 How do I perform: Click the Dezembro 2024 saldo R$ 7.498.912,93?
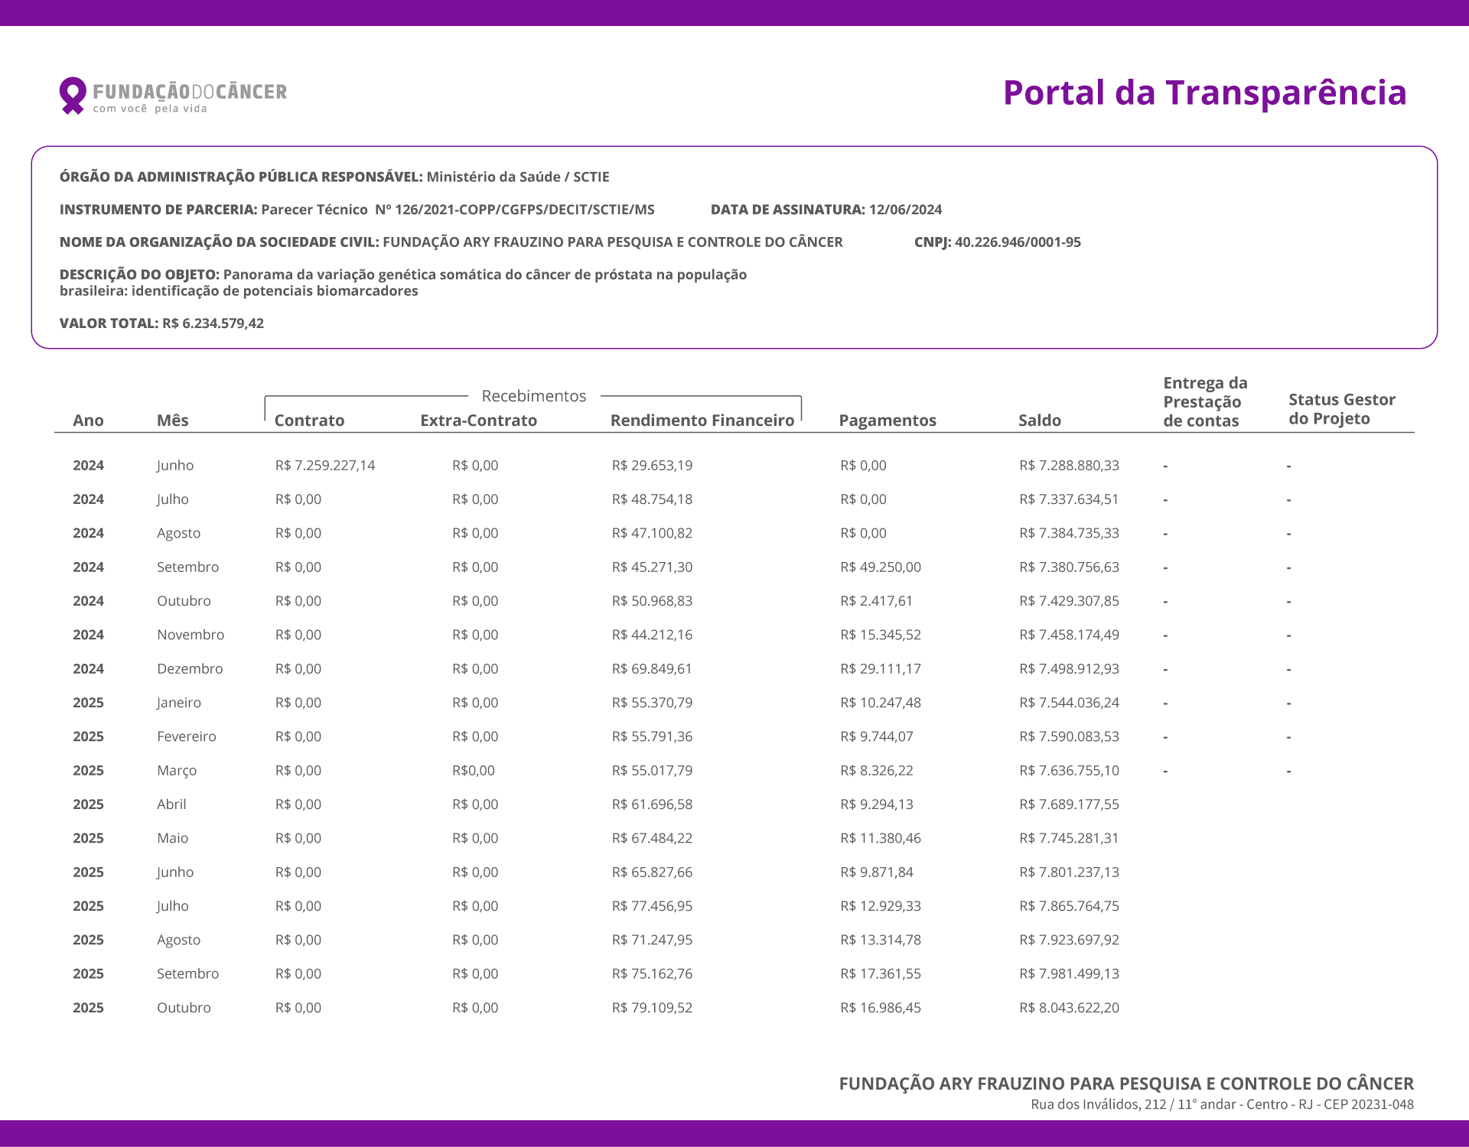pos(1069,669)
